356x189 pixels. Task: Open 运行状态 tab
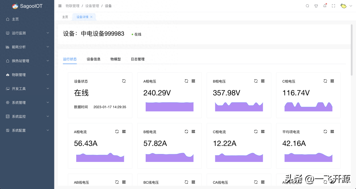[70, 59]
